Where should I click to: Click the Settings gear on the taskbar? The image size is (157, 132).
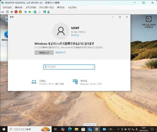pos(97,129)
